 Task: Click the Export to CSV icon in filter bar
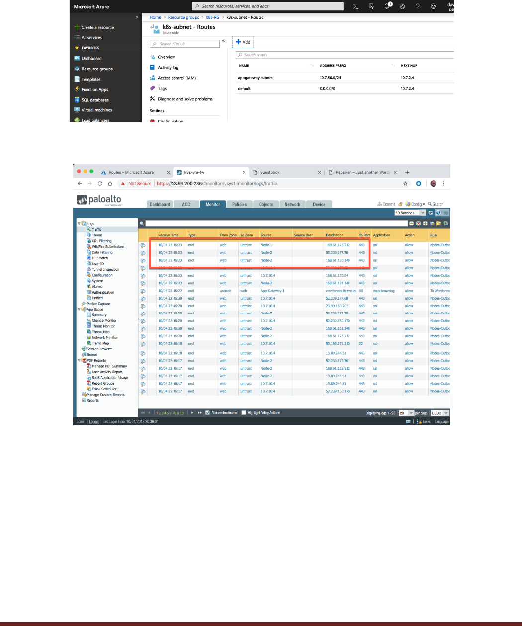coord(446,224)
